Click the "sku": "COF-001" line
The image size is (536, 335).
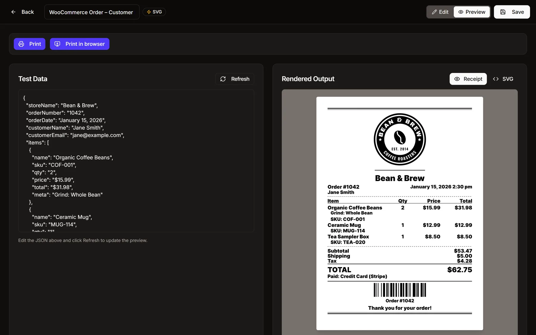pos(54,165)
